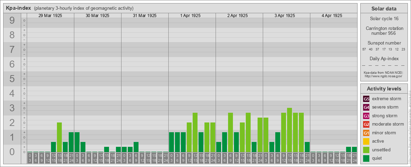The image size is (411, 167).
Task: Click the Solar data panel heading
Action: (384, 9)
